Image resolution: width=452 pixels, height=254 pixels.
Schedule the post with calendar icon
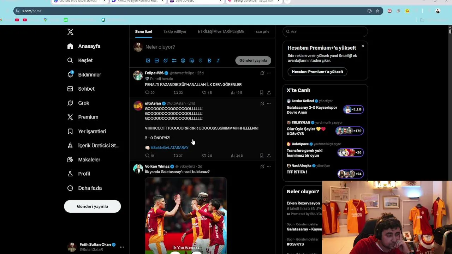(192, 61)
